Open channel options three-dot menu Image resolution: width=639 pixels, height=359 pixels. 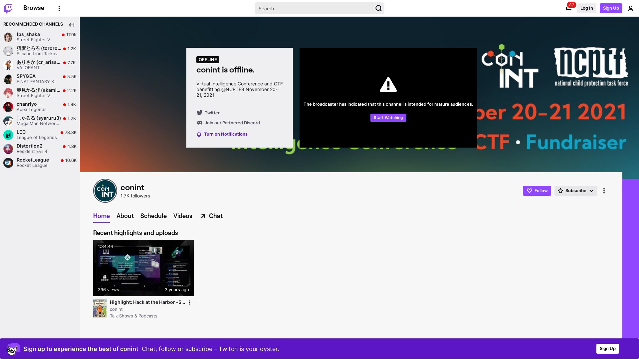604,191
